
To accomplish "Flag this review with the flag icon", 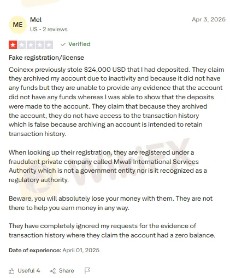I will 87,271.
